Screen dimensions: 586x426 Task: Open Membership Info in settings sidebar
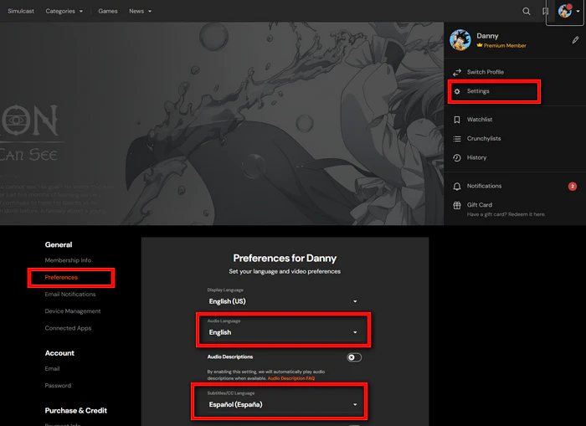point(68,260)
